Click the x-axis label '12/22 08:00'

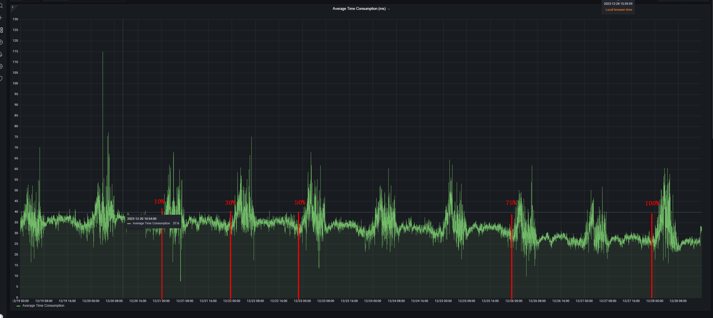(x=255, y=301)
